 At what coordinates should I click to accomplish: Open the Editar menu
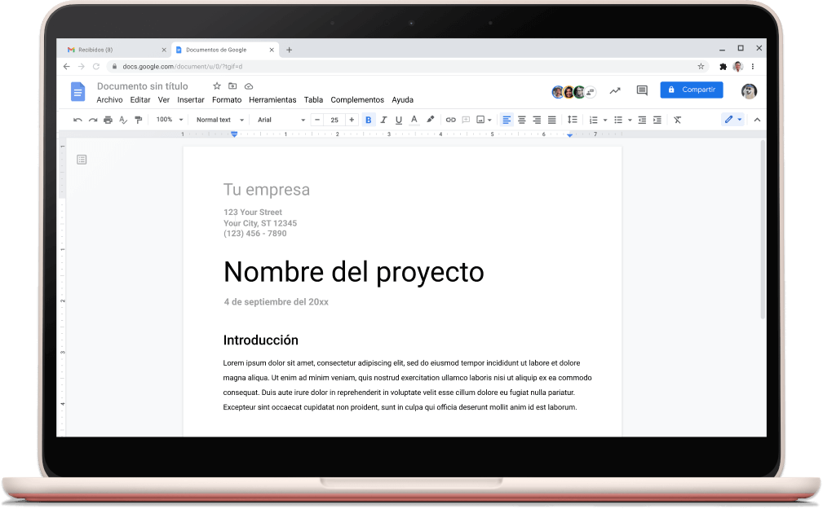pyautogui.click(x=140, y=99)
